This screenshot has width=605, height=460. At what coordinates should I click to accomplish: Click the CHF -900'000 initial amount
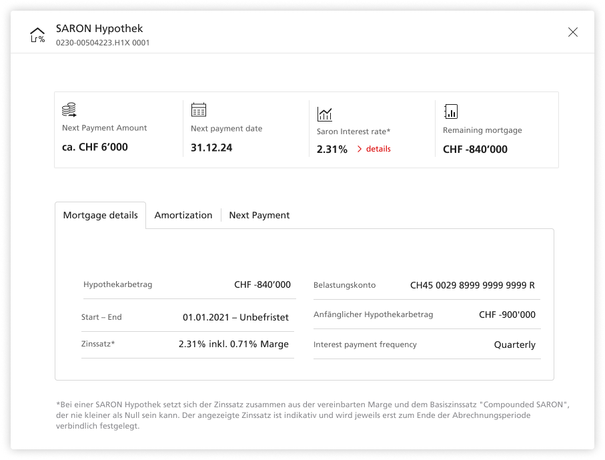(x=507, y=314)
